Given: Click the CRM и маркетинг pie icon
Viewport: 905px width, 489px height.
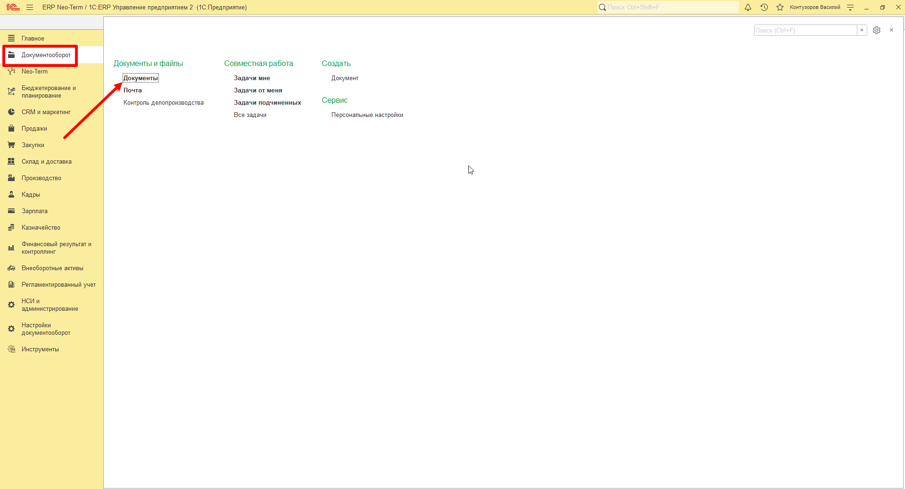Looking at the screenshot, I should tap(11, 112).
